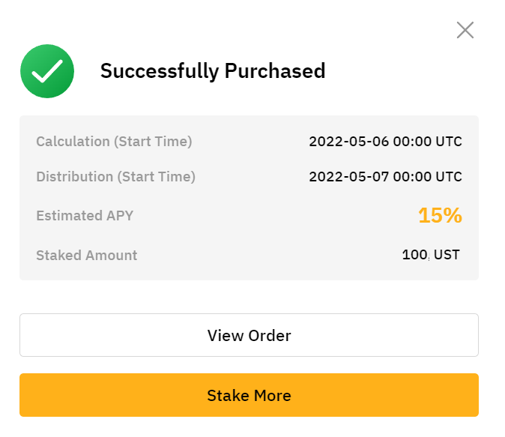Click the word "Purchased" in the heading

(275, 71)
